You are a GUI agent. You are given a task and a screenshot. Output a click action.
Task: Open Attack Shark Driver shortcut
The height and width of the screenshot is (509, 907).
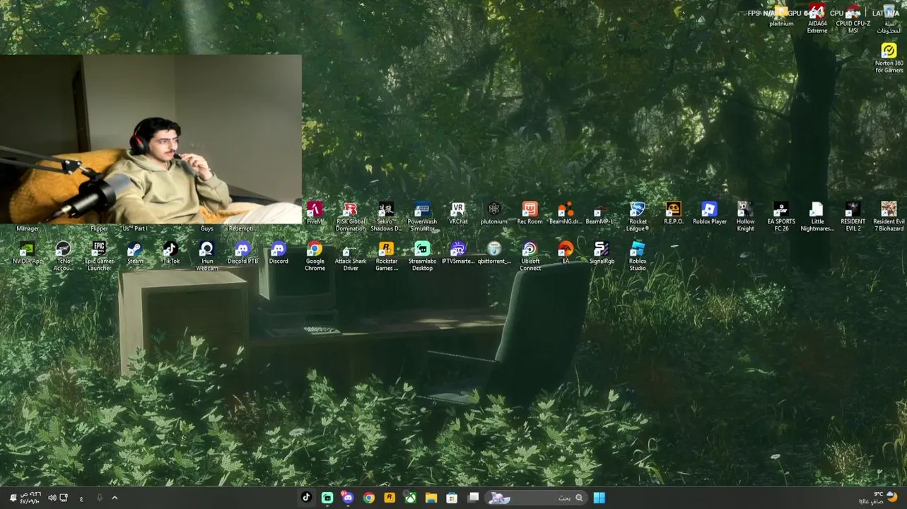coord(350,249)
